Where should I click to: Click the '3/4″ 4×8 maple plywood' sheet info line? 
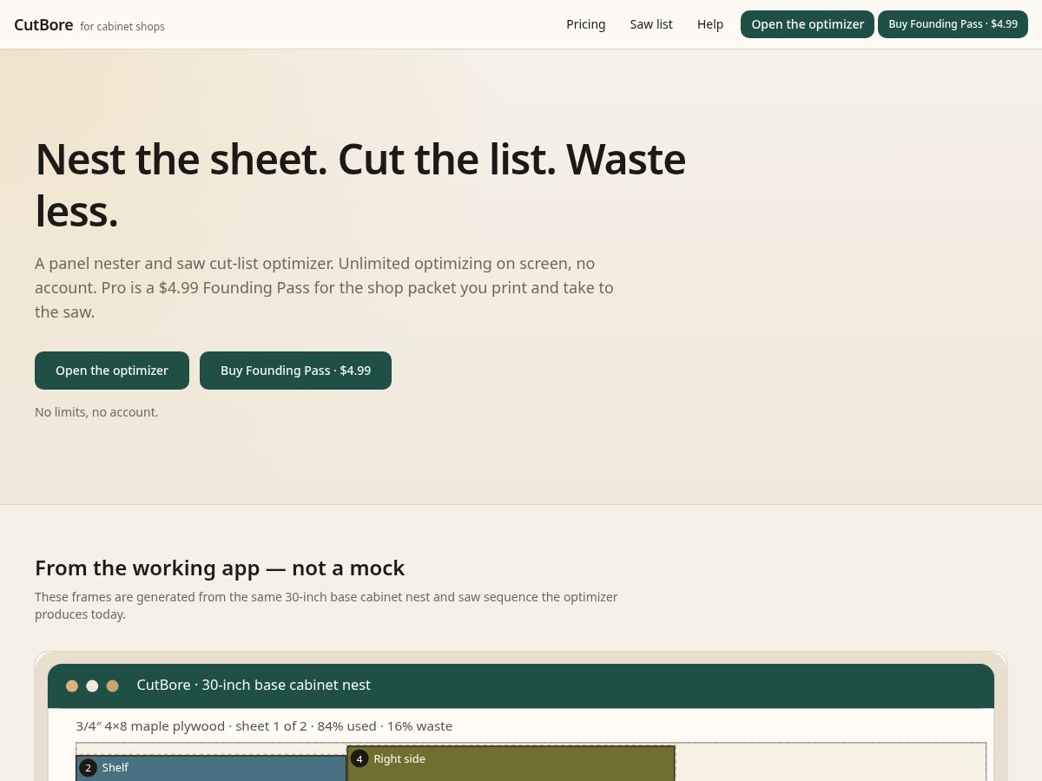pyautogui.click(x=264, y=726)
